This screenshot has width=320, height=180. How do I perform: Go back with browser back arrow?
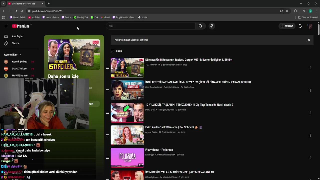click(x=3, y=11)
